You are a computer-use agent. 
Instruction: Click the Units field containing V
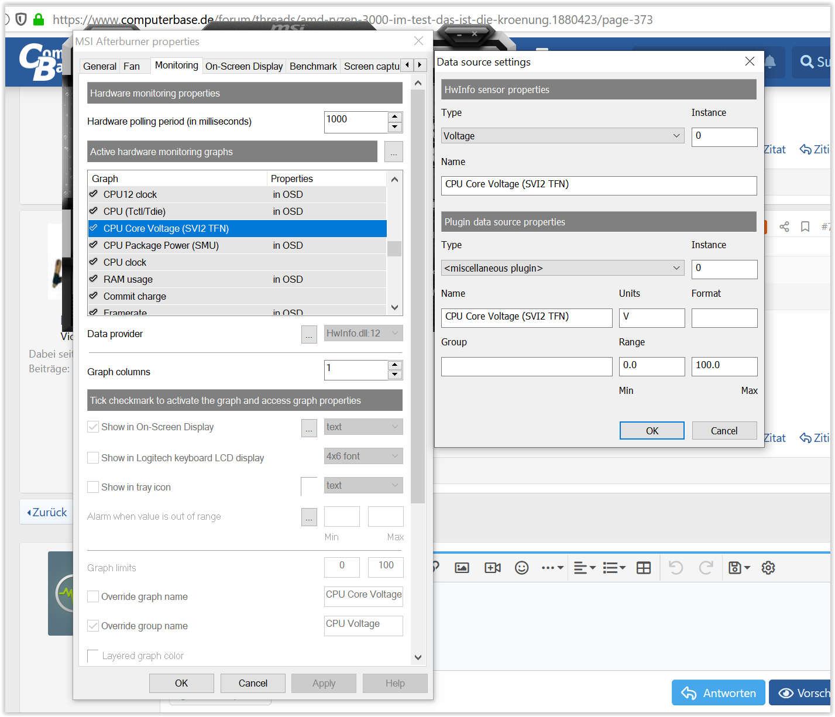(652, 318)
